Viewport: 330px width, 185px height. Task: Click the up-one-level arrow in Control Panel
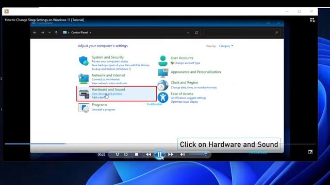(x=56, y=32)
